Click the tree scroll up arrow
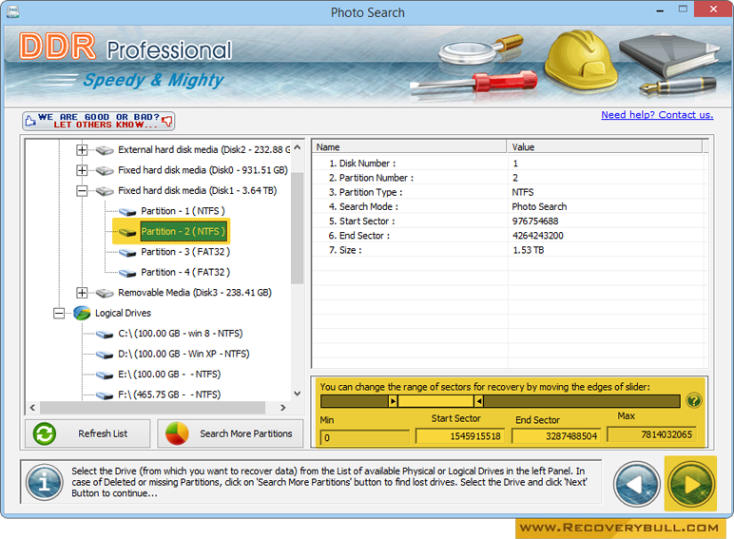Image resolution: width=734 pixels, height=539 pixels. coord(298,147)
